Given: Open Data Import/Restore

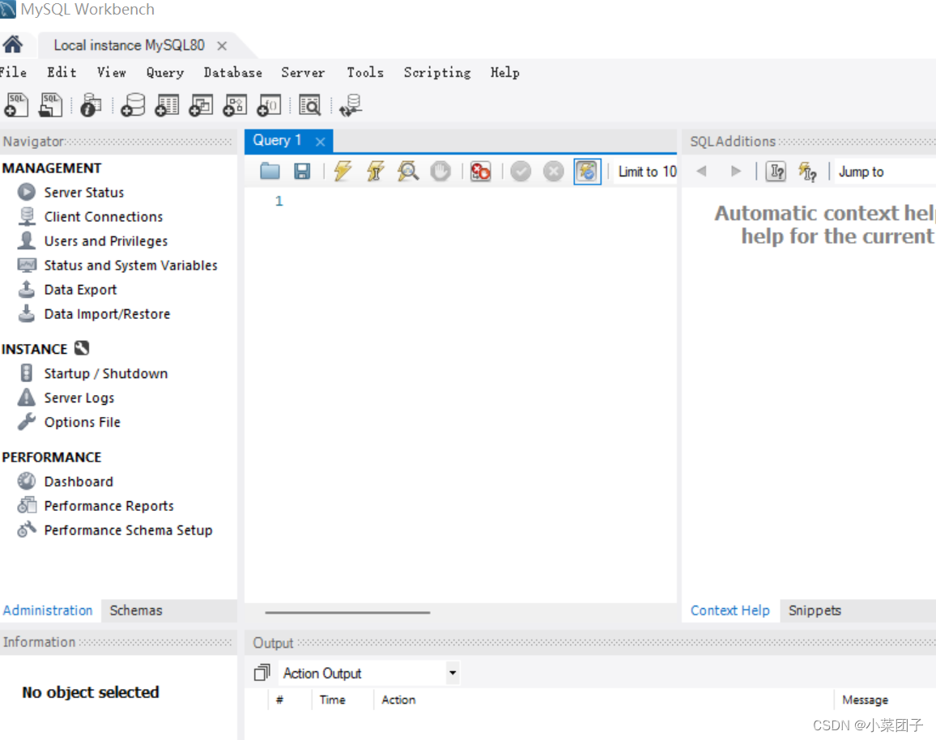Looking at the screenshot, I should coord(107,314).
